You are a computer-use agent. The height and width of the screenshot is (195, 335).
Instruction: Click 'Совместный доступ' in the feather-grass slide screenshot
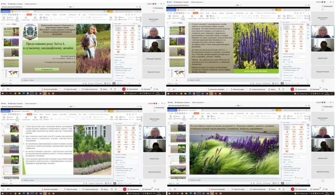[258, 189]
